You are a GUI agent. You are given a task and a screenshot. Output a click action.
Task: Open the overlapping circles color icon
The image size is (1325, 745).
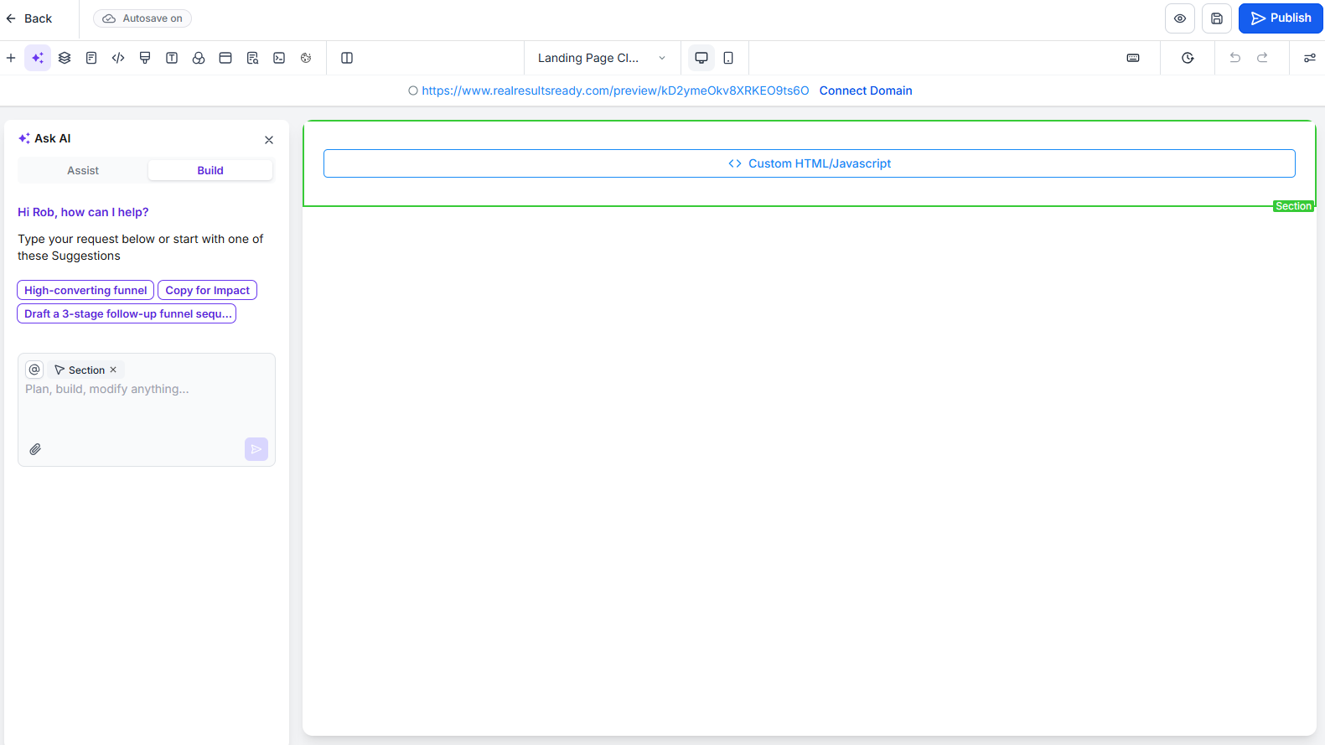coord(199,58)
